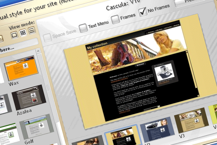
Task: Select the Wax template thumbnail
Action: click(x=21, y=68)
